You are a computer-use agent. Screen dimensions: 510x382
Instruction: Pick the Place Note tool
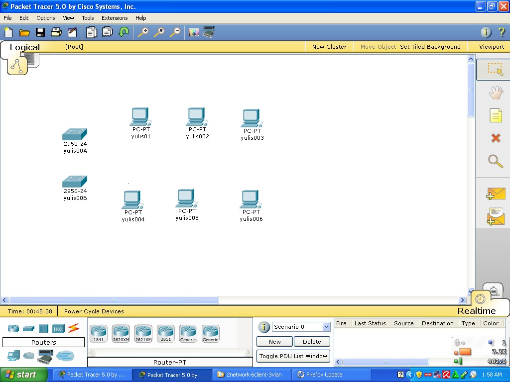click(x=496, y=115)
